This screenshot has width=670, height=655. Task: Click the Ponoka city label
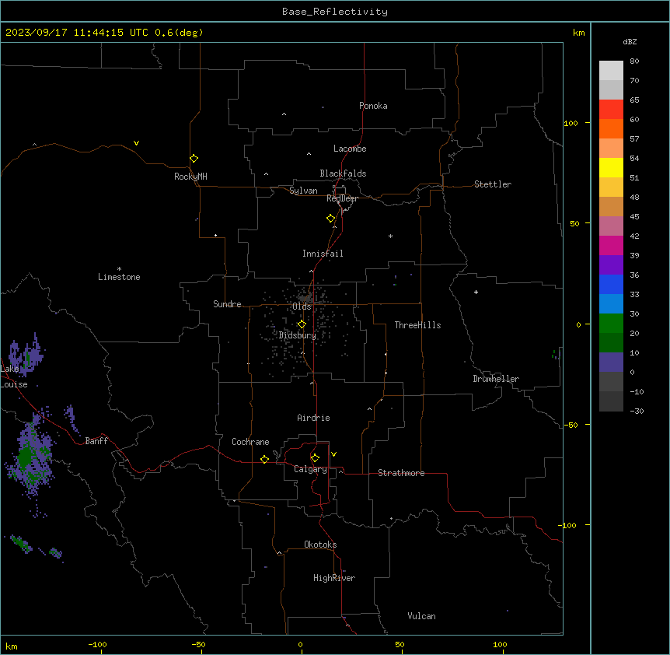(373, 106)
